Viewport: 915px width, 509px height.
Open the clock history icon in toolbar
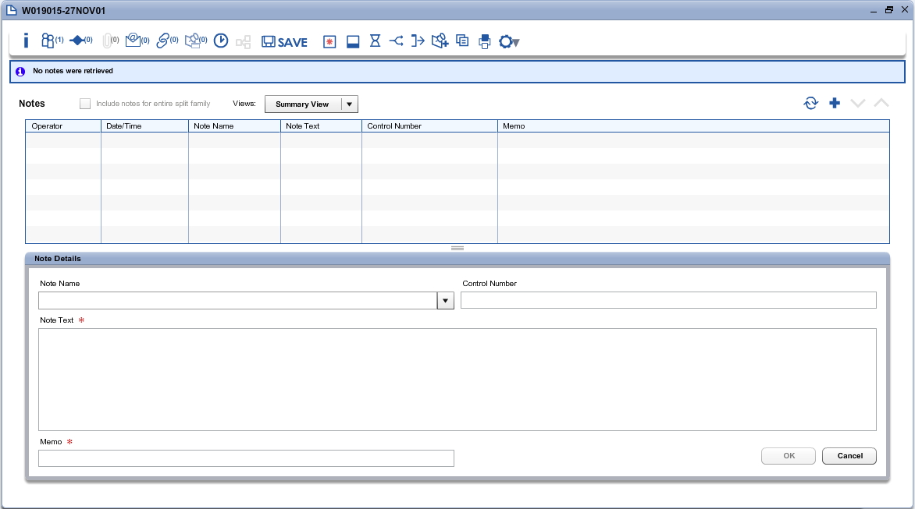pyautogui.click(x=221, y=41)
